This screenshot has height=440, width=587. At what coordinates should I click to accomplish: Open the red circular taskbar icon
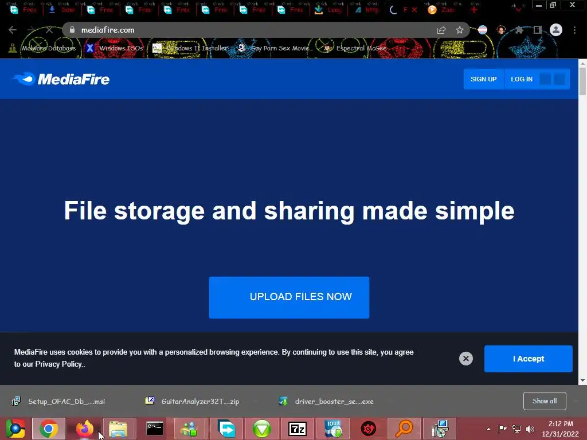(x=369, y=429)
